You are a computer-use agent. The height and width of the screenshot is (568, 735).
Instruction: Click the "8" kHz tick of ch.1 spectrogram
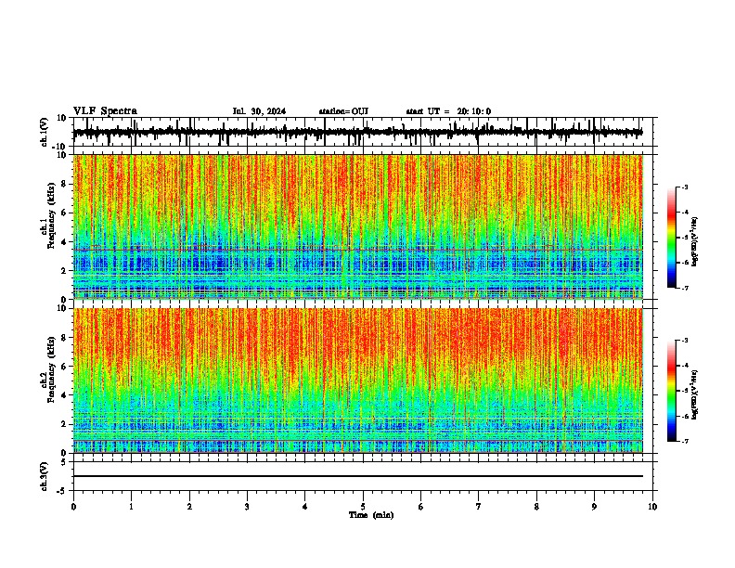(x=64, y=184)
